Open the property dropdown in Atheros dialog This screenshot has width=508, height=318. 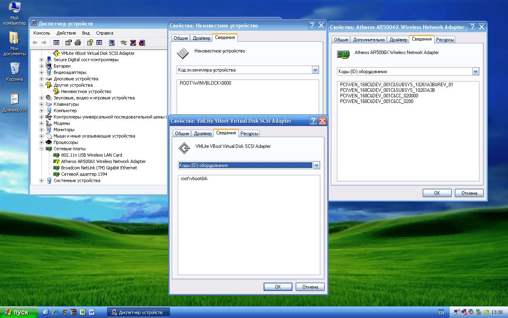click(x=475, y=72)
